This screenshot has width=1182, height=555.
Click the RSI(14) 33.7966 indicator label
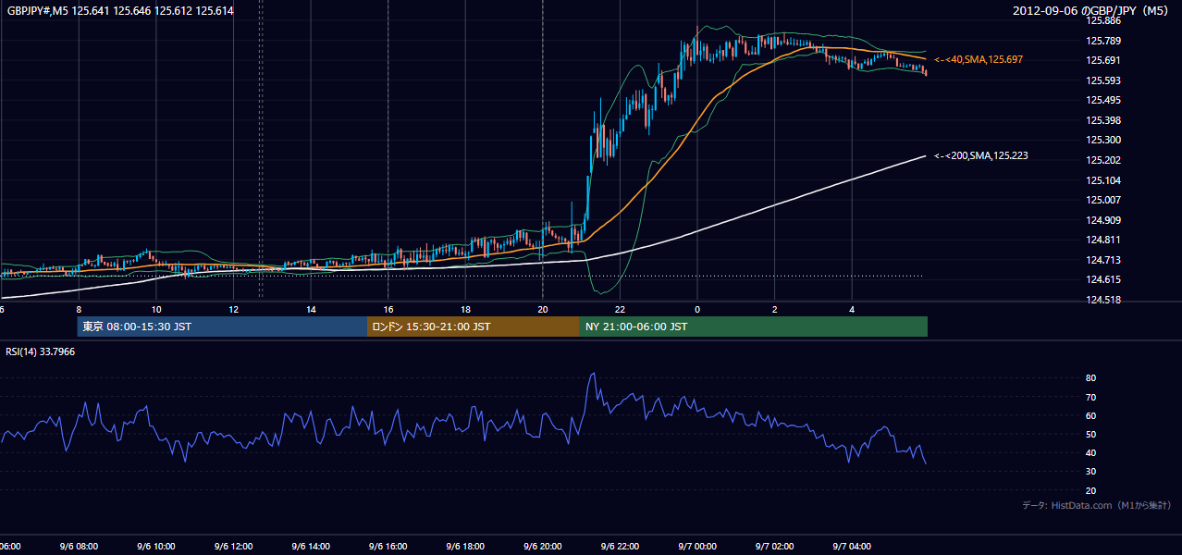pyautogui.click(x=41, y=351)
